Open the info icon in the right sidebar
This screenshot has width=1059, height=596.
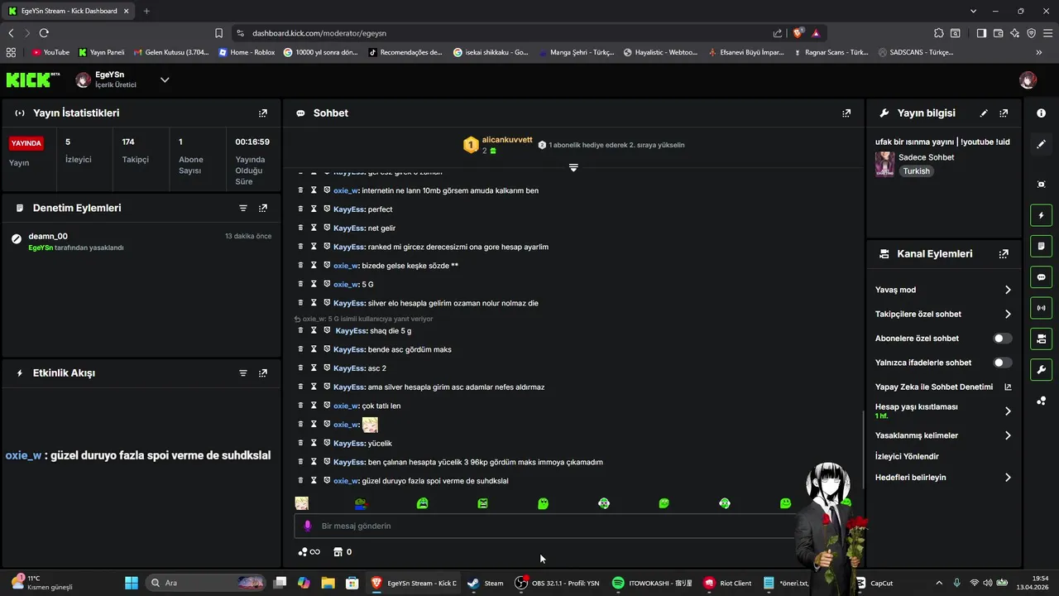[1041, 113]
